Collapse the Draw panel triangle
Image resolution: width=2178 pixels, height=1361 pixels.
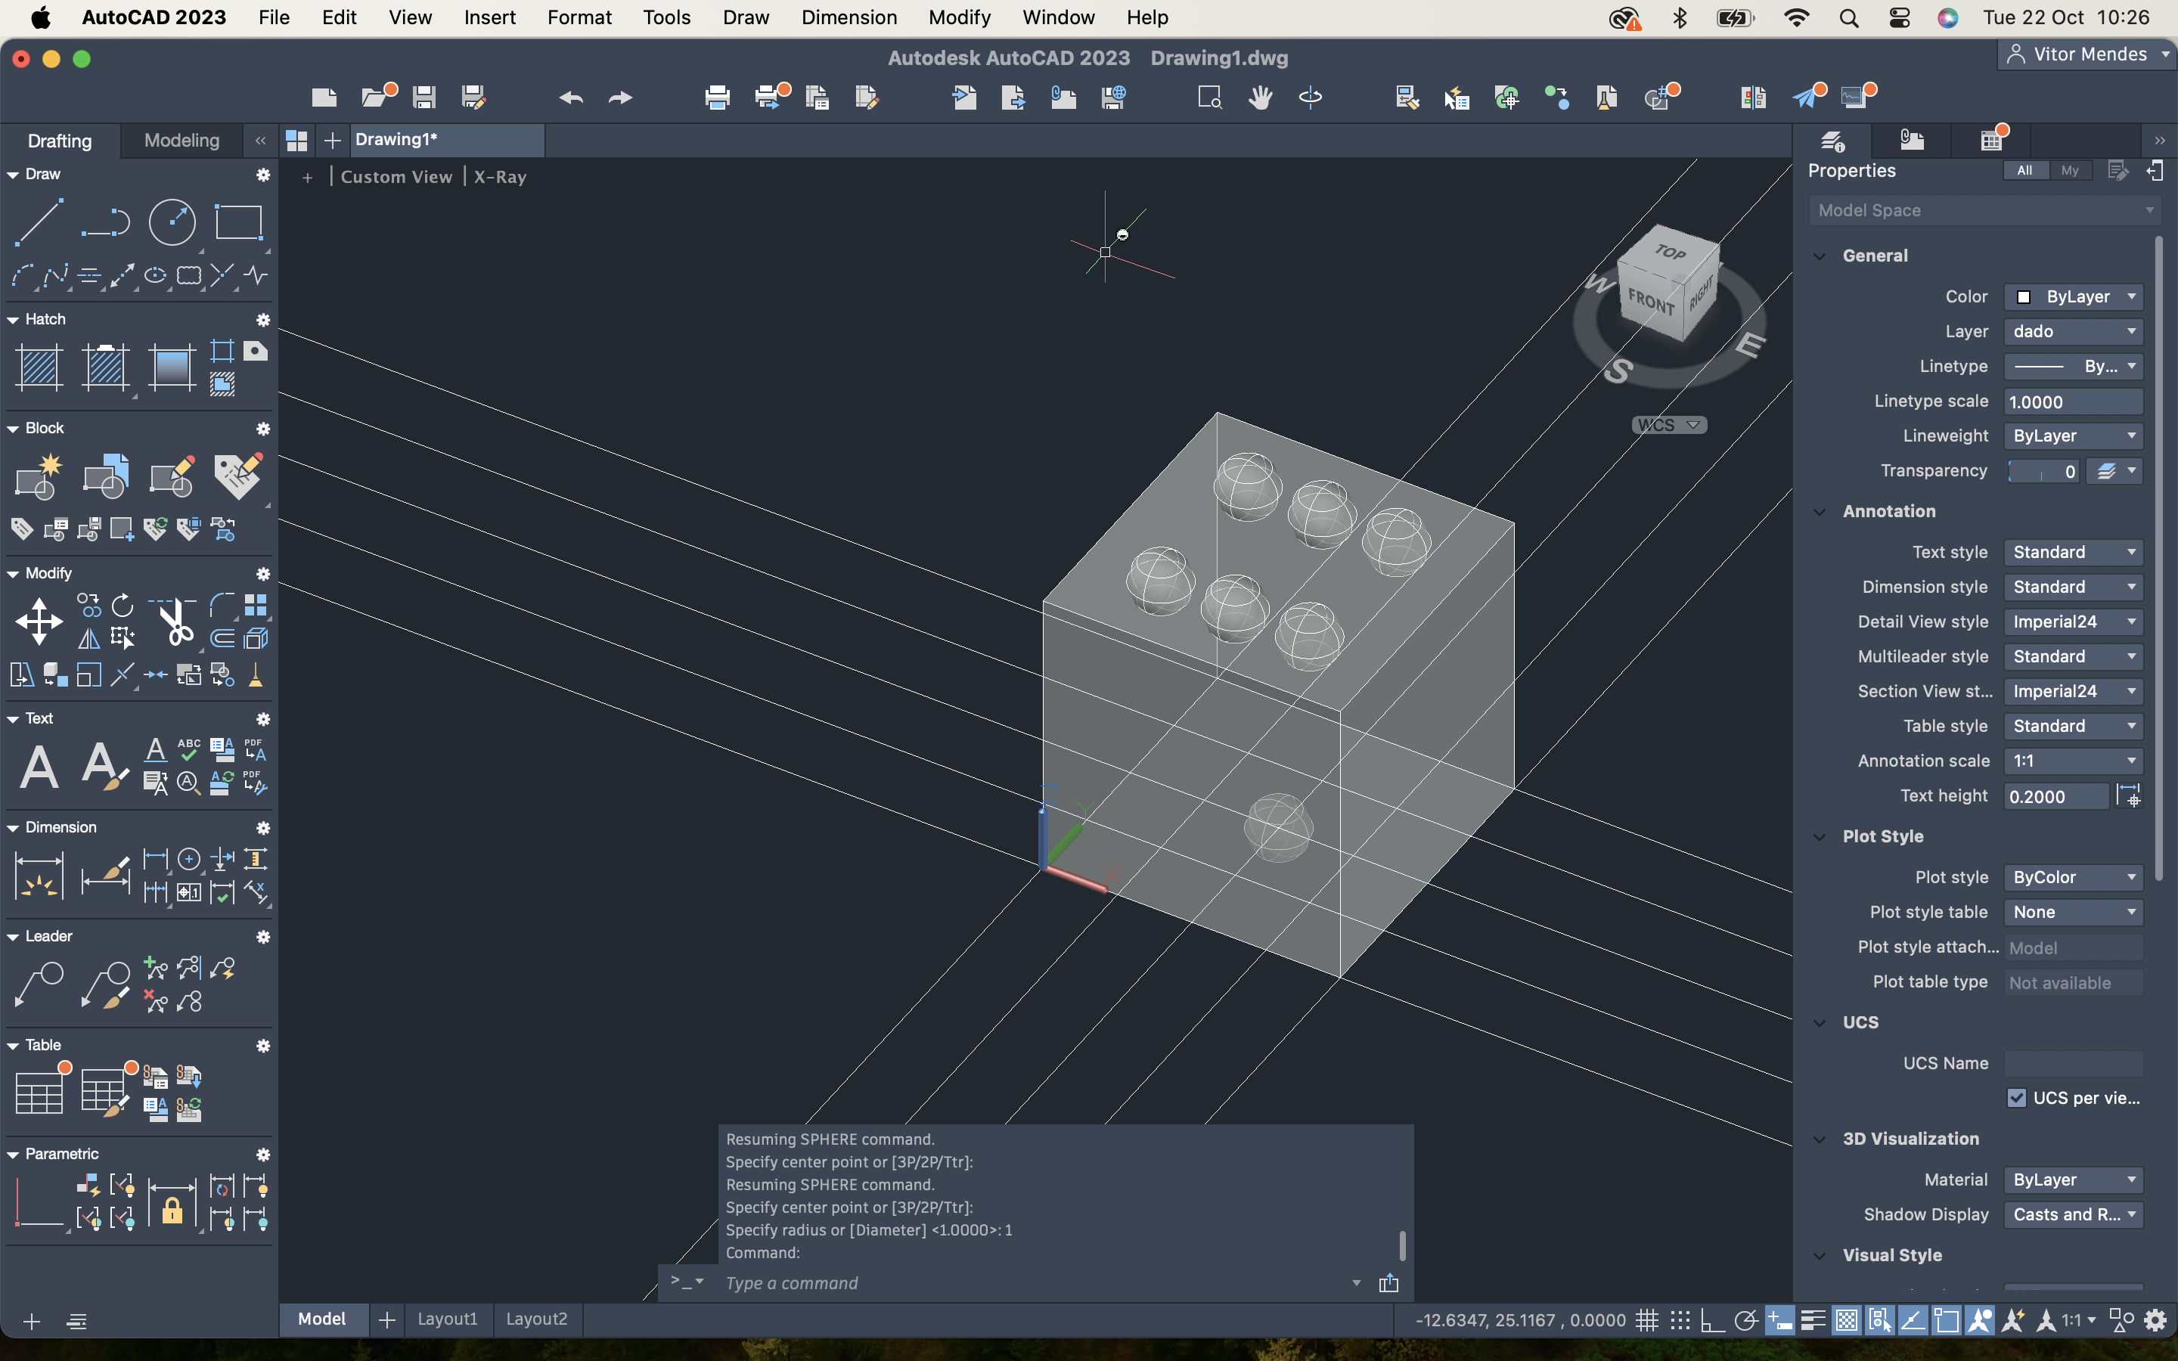[13, 175]
